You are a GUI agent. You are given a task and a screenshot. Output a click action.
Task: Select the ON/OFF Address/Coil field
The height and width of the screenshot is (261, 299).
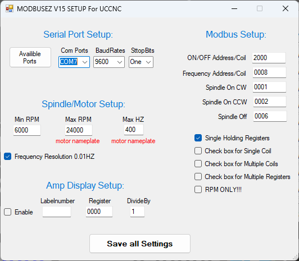pyautogui.click(x=269, y=58)
